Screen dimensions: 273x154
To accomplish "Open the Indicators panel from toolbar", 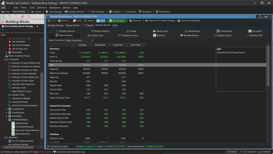I will pos(130,12).
